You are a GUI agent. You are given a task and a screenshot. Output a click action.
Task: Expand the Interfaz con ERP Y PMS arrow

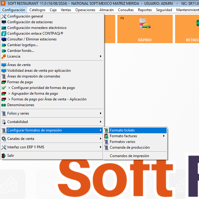click(x=101, y=147)
